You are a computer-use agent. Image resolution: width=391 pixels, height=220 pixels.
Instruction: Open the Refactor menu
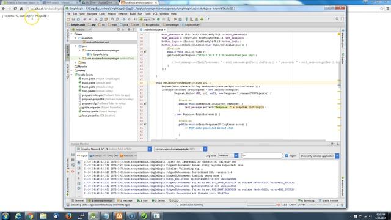point(122,14)
